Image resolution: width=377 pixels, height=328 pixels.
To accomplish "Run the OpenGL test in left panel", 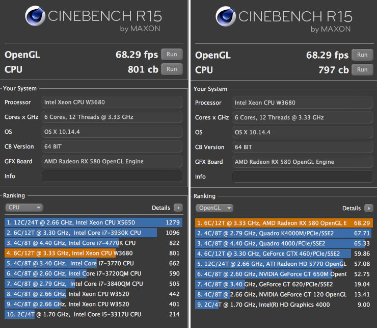I will (172, 55).
